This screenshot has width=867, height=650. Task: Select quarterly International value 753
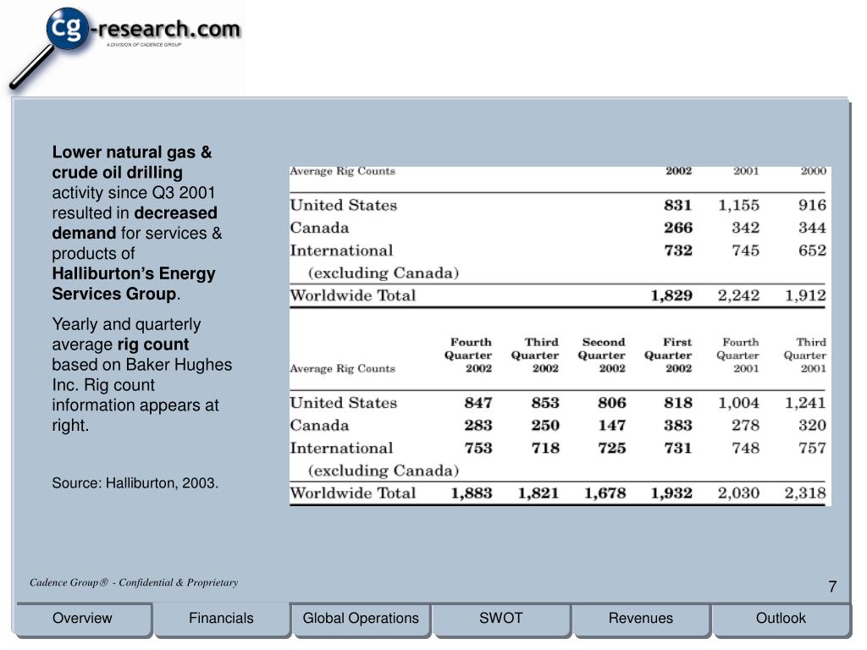(x=478, y=449)
